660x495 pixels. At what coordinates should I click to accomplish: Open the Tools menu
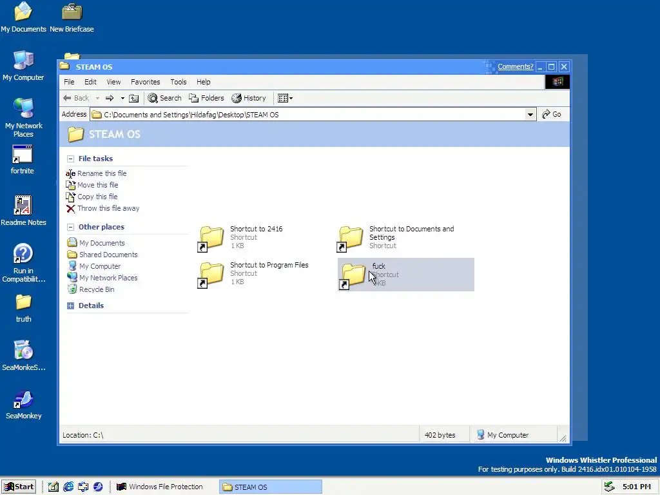click(x=179, y=82)
